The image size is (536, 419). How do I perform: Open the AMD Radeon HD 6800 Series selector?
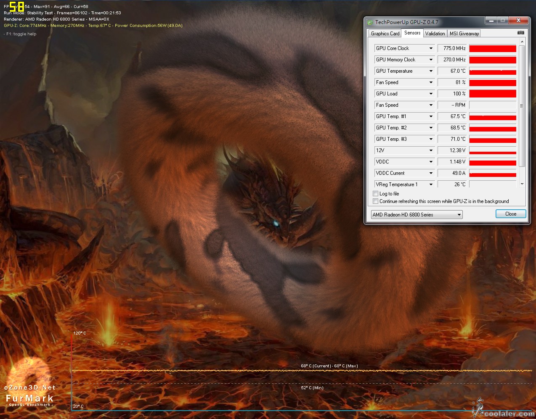(417, 215)
